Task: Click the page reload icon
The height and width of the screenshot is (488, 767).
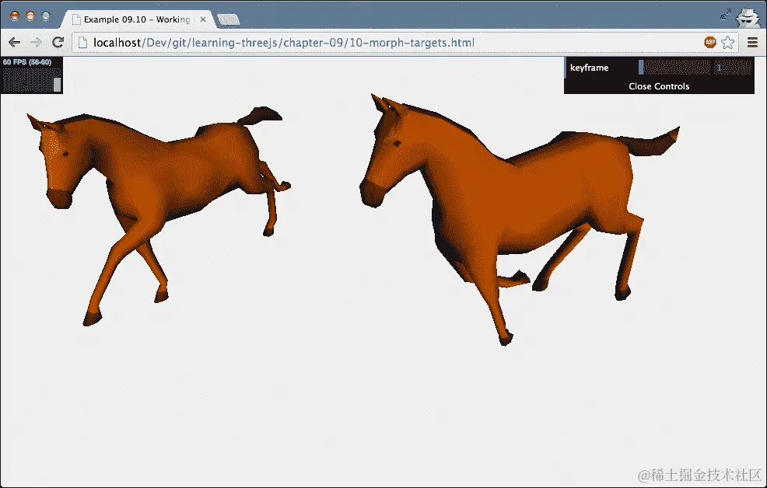Action: 57,43
